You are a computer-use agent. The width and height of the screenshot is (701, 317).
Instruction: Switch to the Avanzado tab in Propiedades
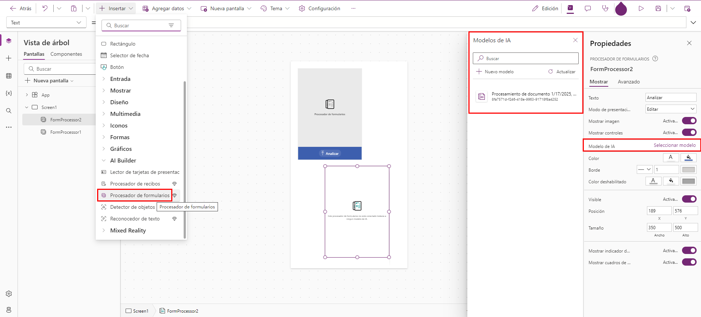tap(629, 82)
